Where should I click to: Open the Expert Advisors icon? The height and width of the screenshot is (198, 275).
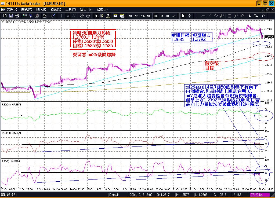(x=108, y=16)
